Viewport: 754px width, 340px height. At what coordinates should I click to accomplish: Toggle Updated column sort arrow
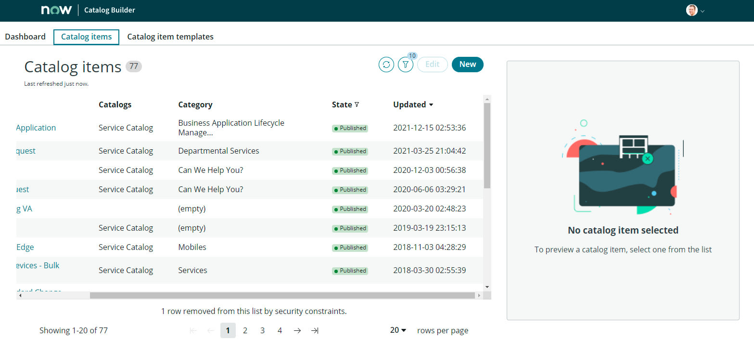[x=431, y=105]
